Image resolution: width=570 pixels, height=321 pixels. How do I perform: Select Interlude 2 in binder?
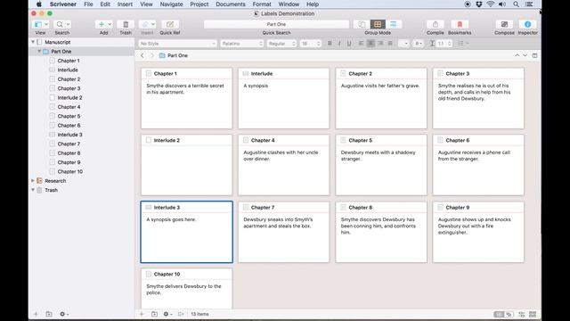(69, 97)
